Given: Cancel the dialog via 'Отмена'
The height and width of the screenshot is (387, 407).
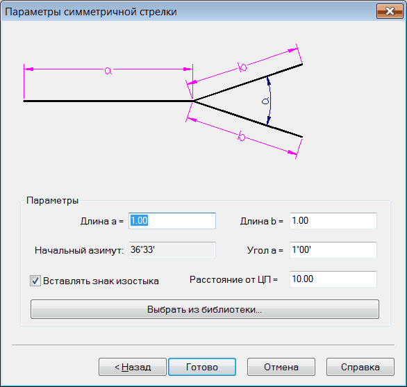Looking at the screenshot, I should pos(281,367).
